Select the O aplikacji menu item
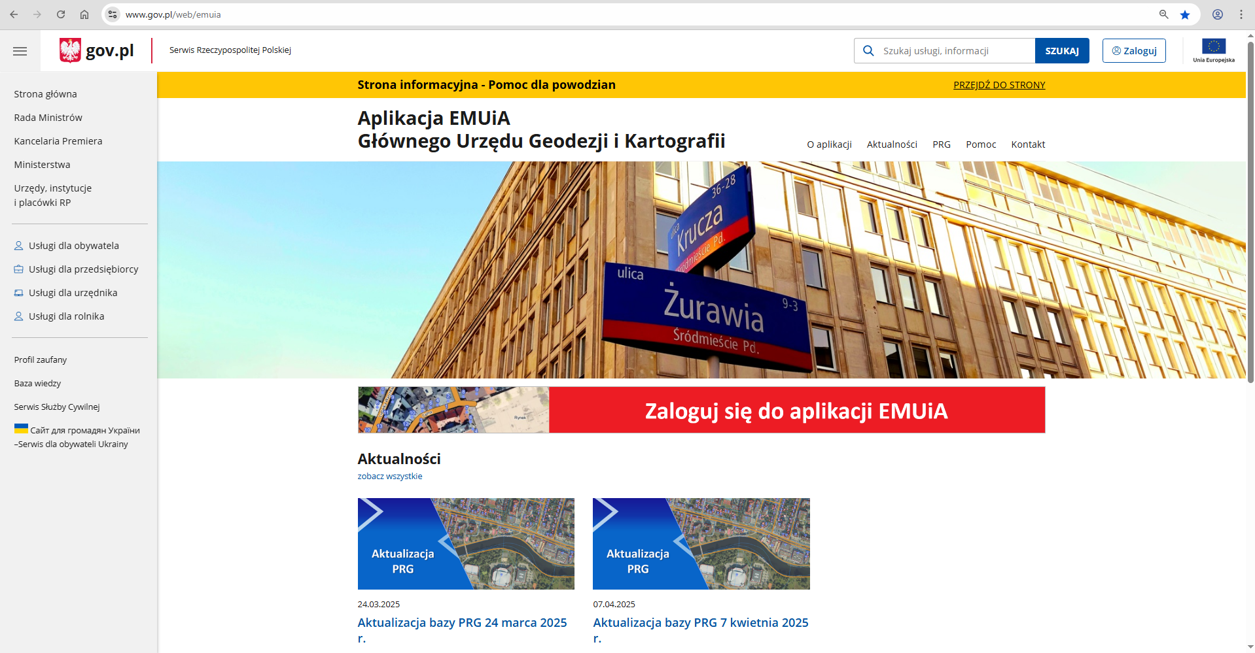 pyautogui.click(x=828, y=144)
